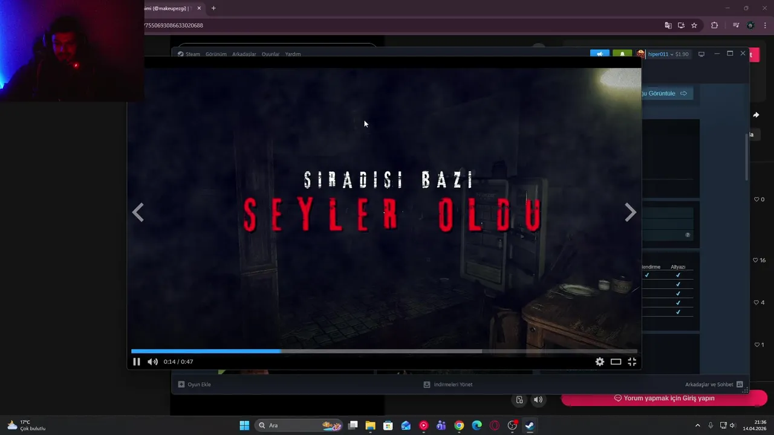Open browser media controls icon

pos(736,25)
